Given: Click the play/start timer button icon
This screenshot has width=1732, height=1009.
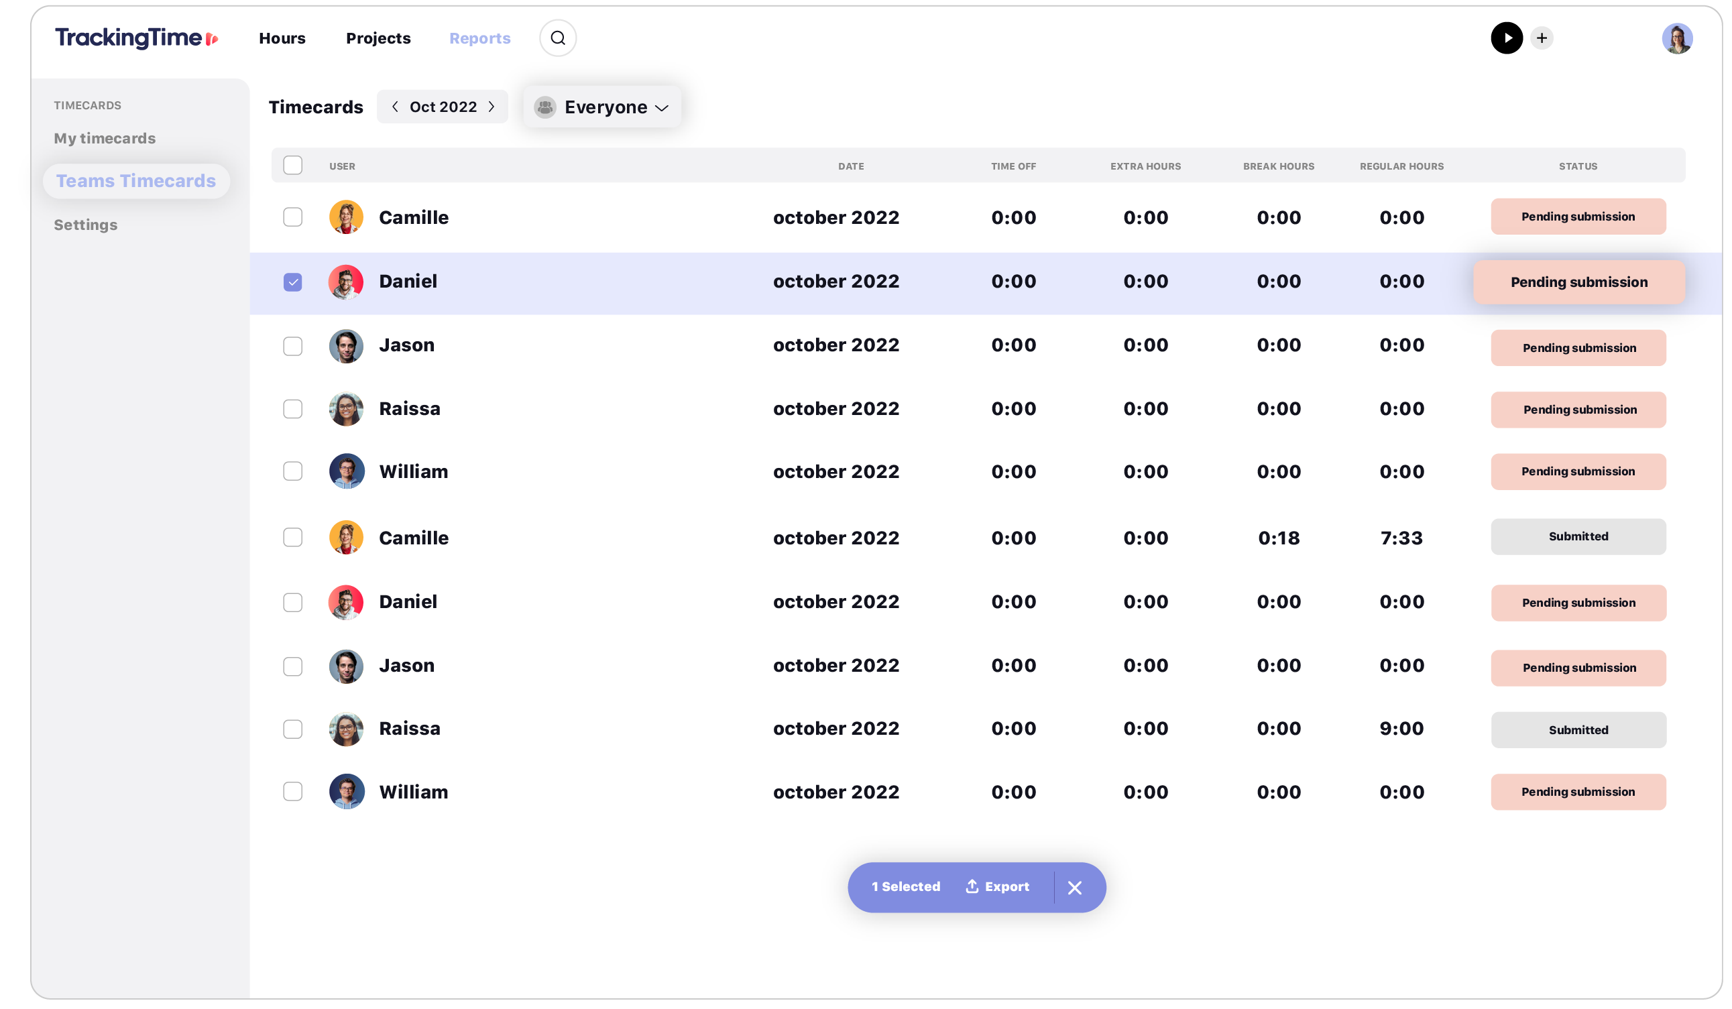Looking at the screenshot, I should click(x=1506, y=38).
